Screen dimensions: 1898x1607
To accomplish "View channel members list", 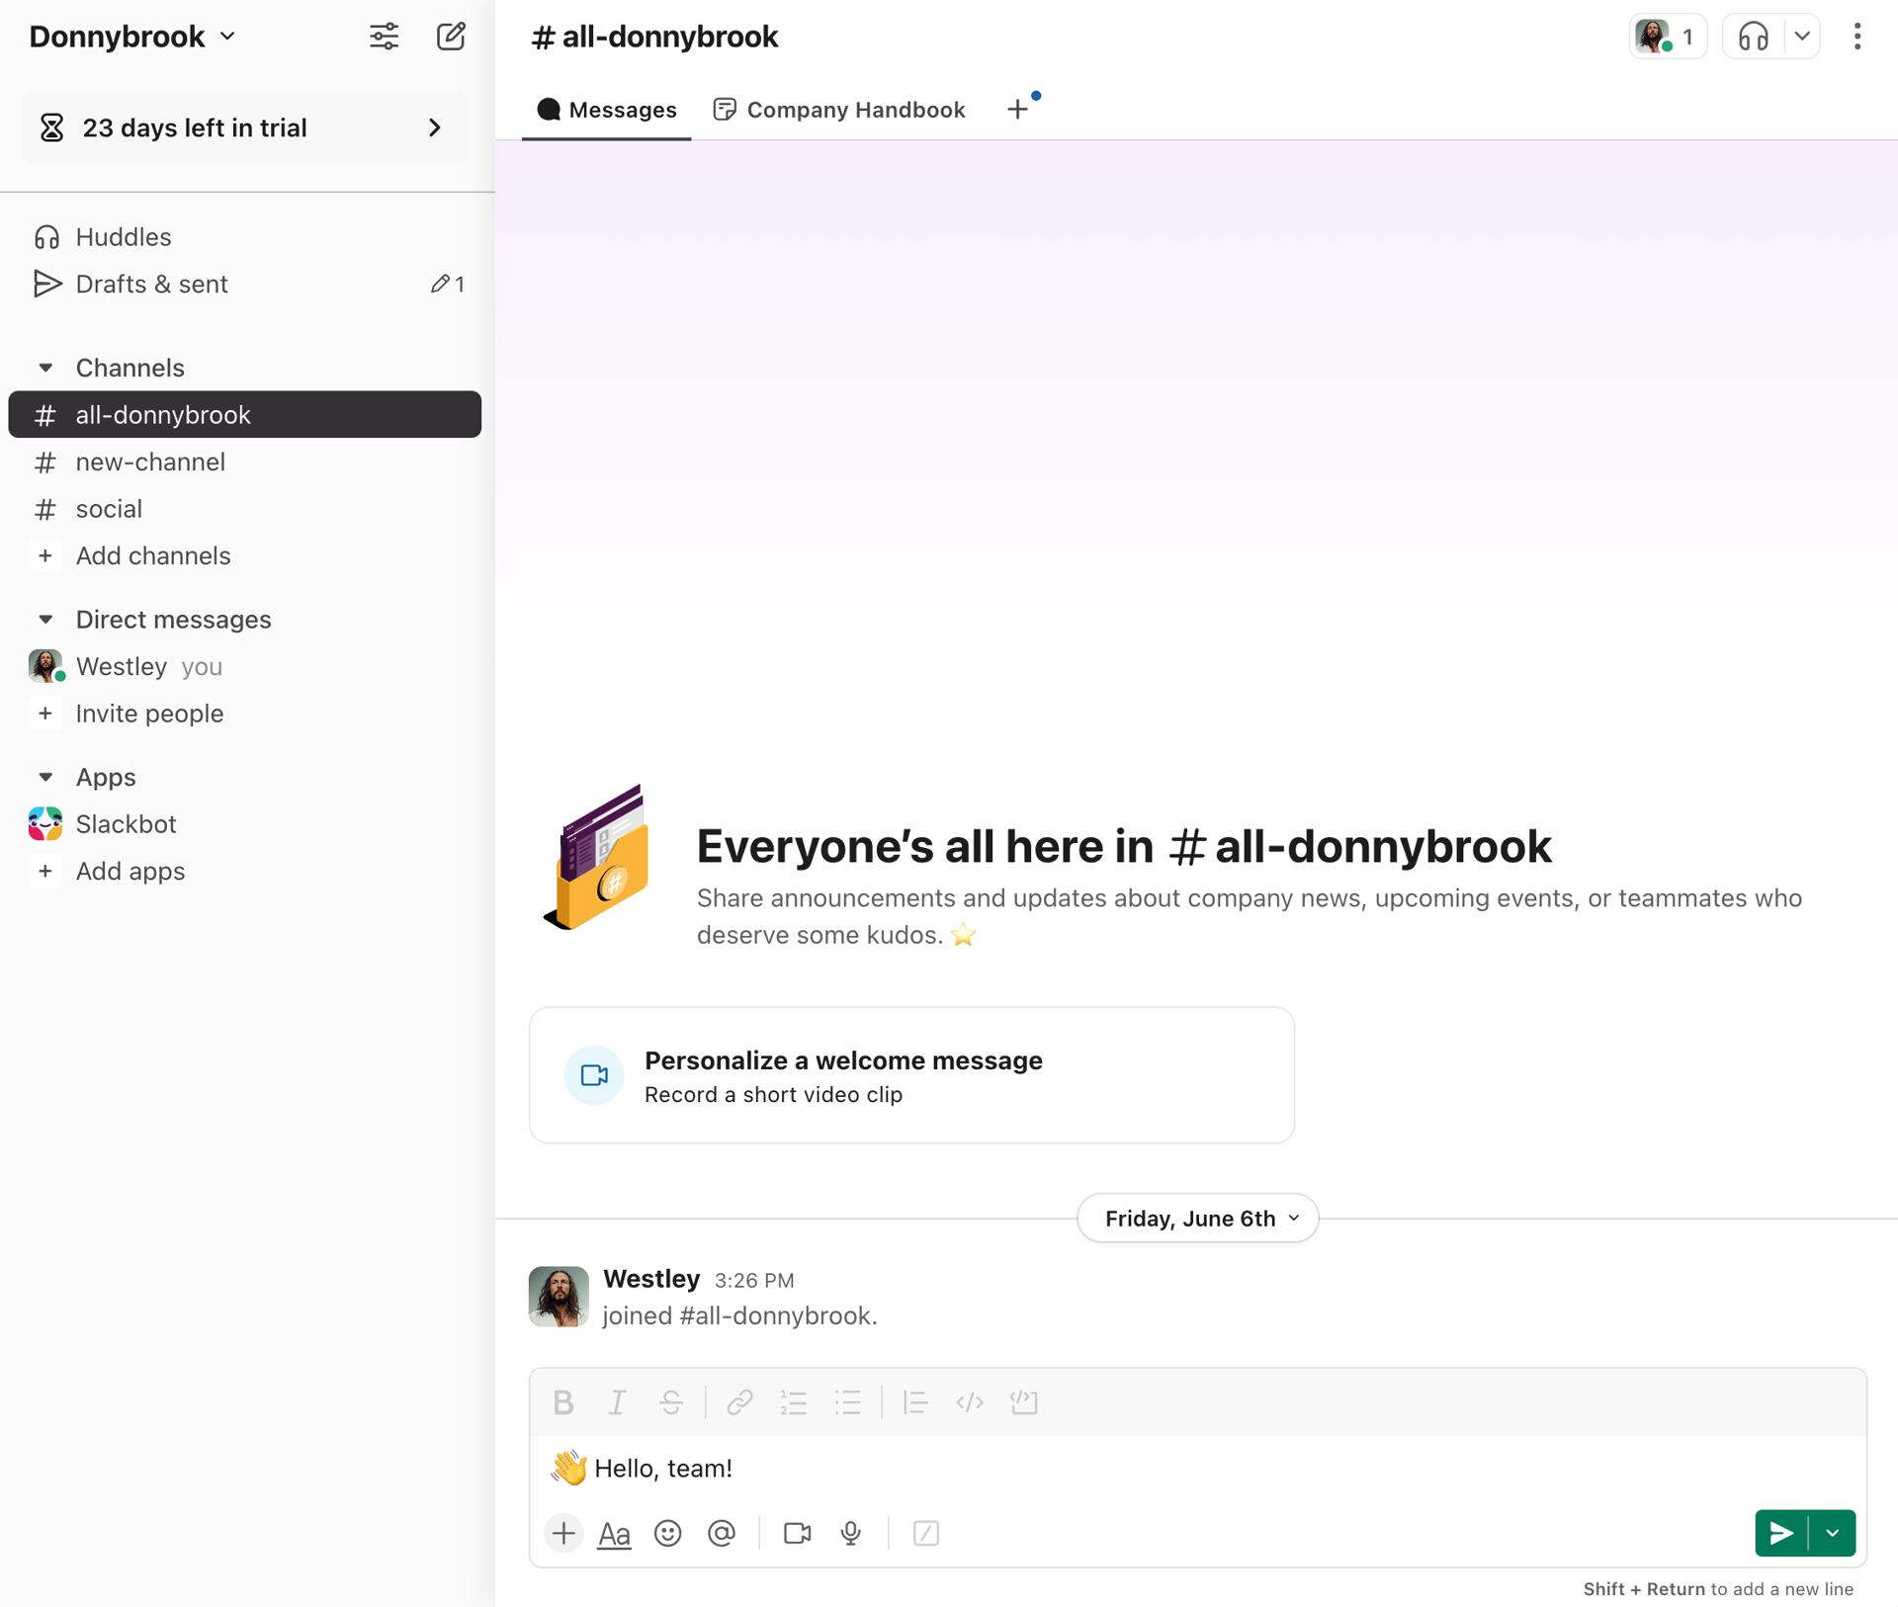I will [x=1668, y=37].
